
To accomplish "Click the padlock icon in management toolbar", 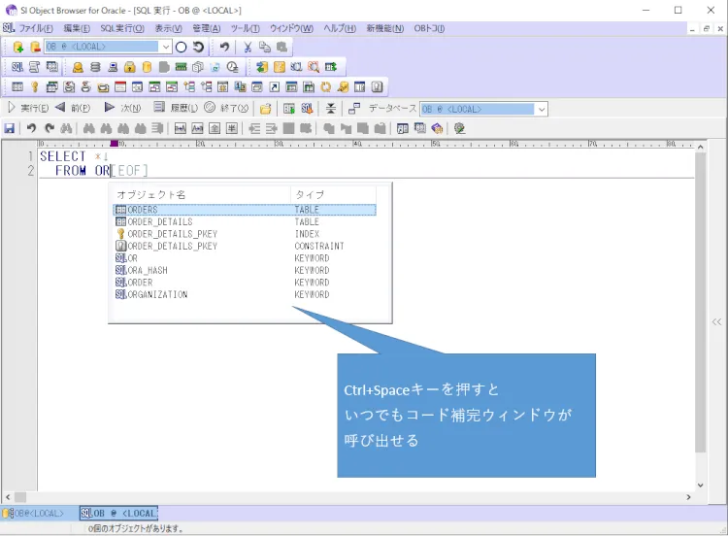I will [129, 67].
